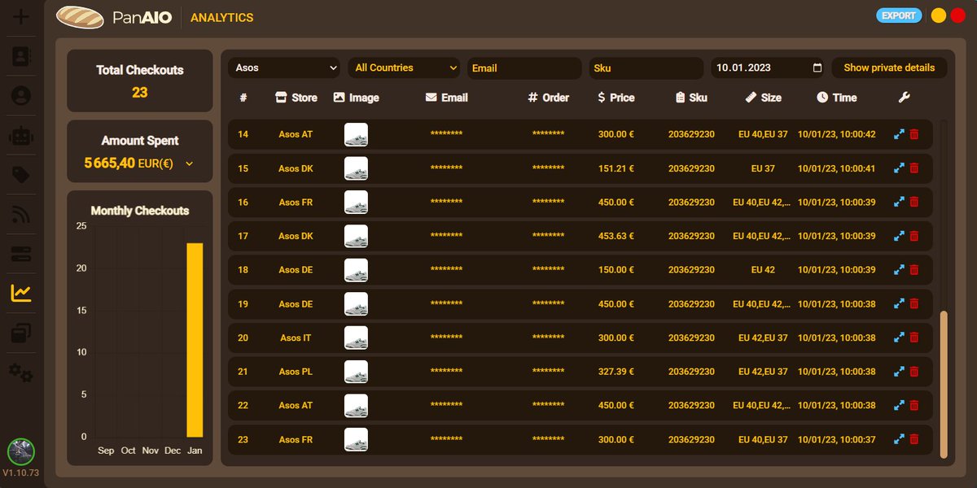Click the table vertical scrollbar thumb
Viewport: 977px width, 488px height.
click(x=944, y=384)
